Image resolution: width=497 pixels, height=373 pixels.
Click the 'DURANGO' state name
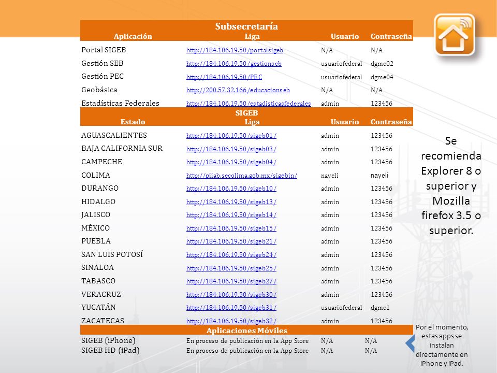pyautogui.click(x=100, y=188)
